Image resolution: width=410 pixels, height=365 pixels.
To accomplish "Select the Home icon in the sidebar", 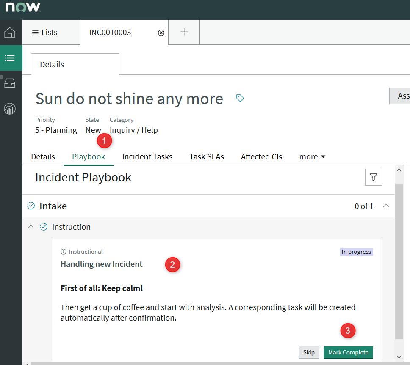I will coord(10,33).
